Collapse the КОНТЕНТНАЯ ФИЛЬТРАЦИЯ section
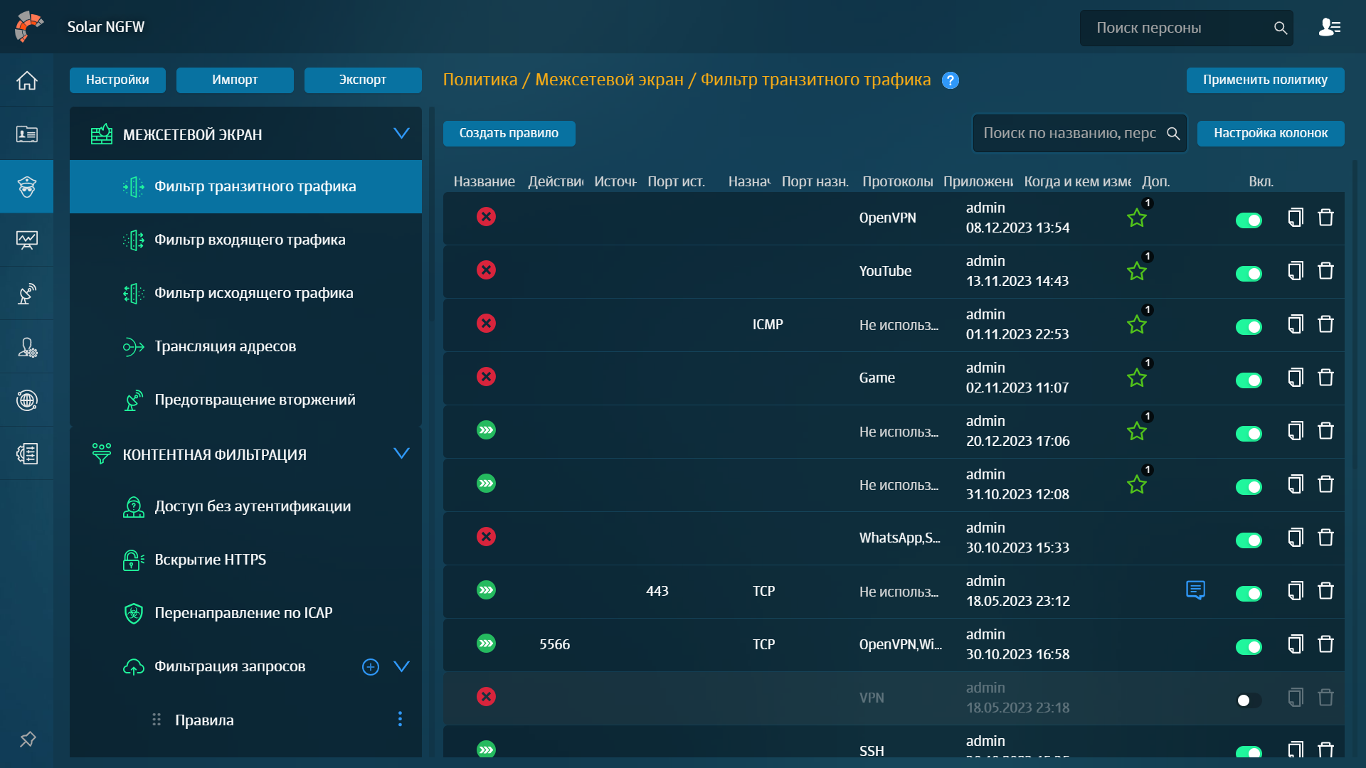The image size is (1366, 768). [x=401, y=454]
